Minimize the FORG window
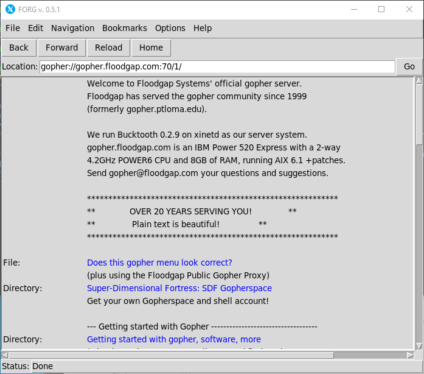424x374 pixels. (354, 10)
